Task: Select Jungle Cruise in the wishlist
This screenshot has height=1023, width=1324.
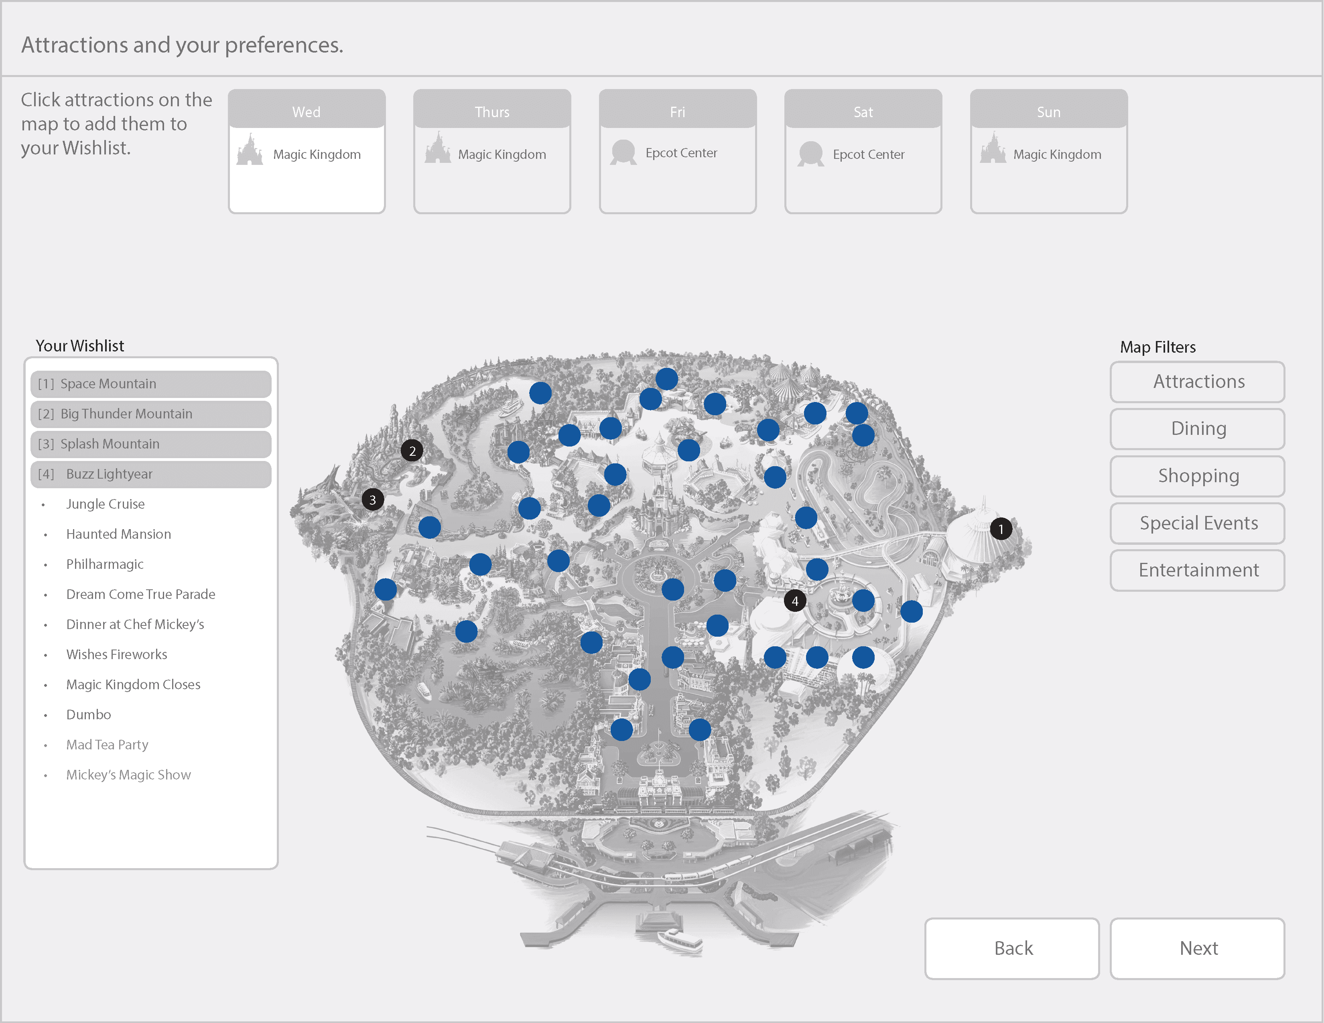Action: click(x=106, y=504)
